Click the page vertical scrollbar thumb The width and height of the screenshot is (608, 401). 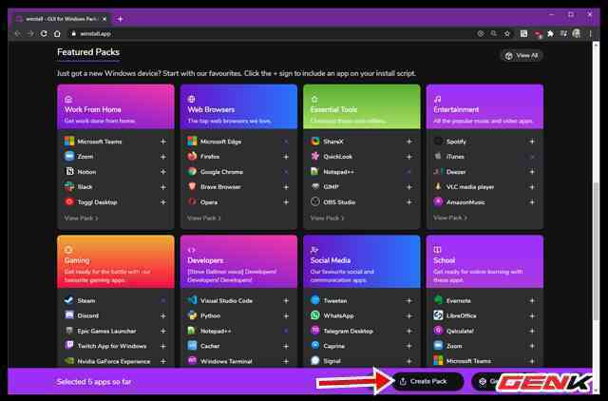[x=596, y=251]
